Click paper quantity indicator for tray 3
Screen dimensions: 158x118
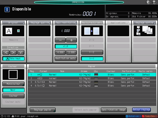tap(96, 82)
